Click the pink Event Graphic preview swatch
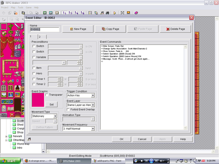Image resolution: width=219 pixels, height=164 pixels. point(38,100)
